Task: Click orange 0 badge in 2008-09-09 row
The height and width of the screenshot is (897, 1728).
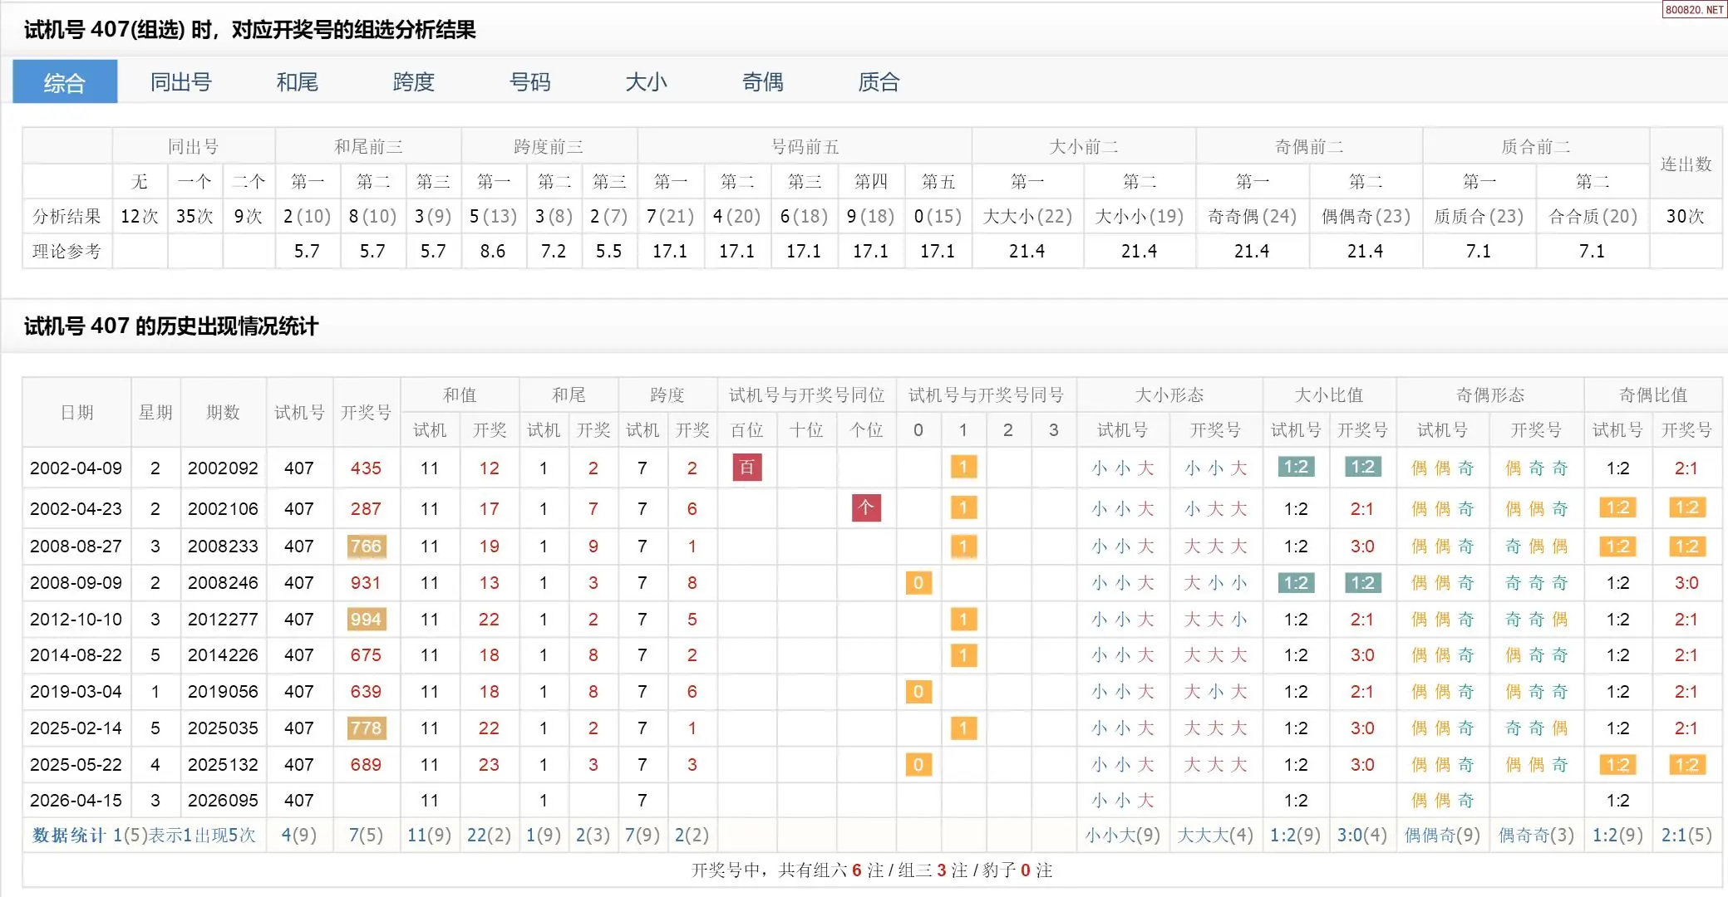Action: point(918,583)
